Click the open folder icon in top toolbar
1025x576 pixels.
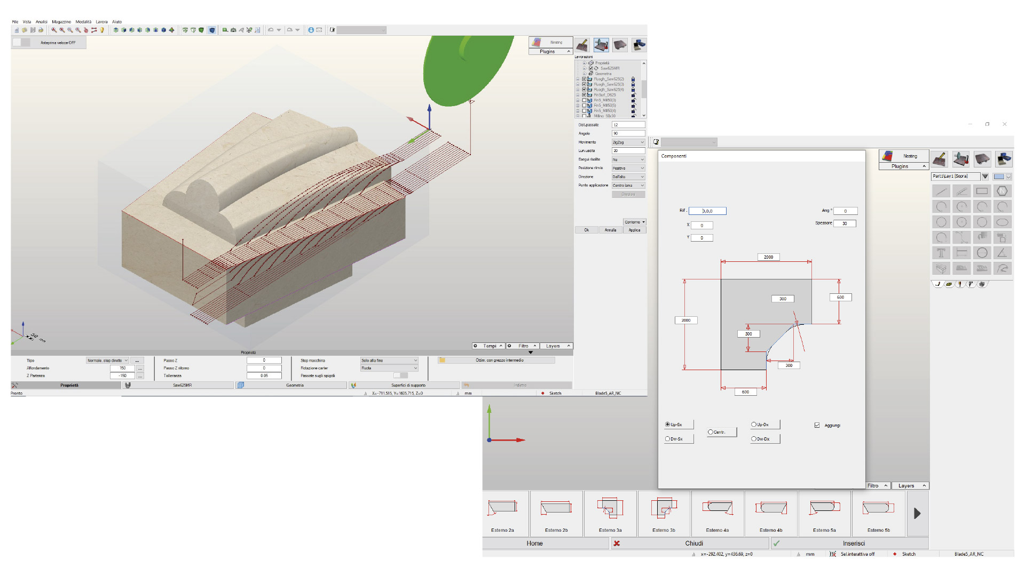click(x=25, y=30)
